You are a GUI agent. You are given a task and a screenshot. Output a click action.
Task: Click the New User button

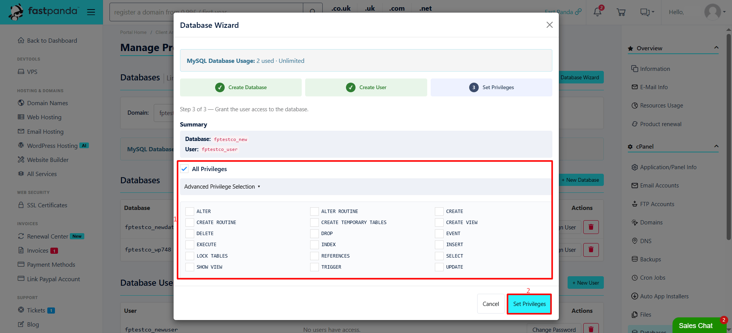(586, 283)
